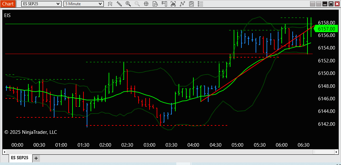Open the Chart Trader panel icon

pos(164,4)
